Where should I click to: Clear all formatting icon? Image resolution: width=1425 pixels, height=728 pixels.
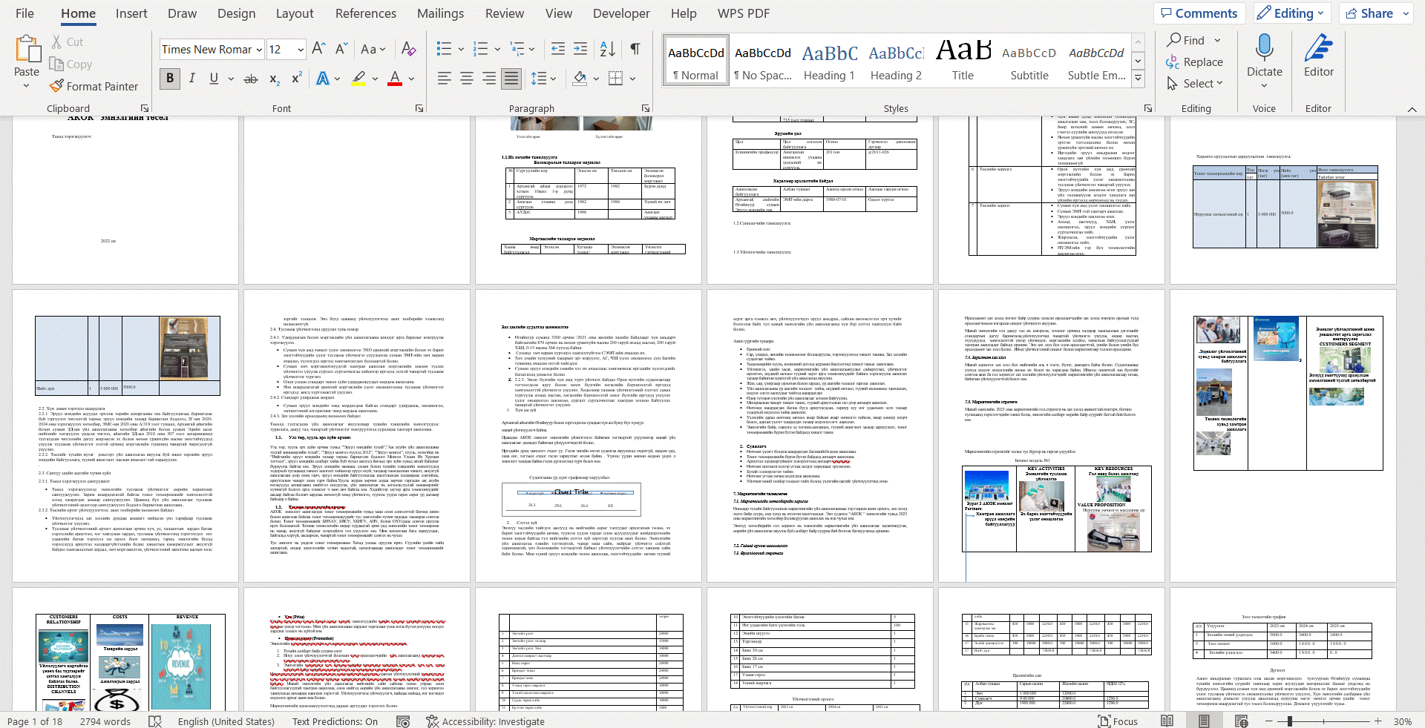pos(408,49)
